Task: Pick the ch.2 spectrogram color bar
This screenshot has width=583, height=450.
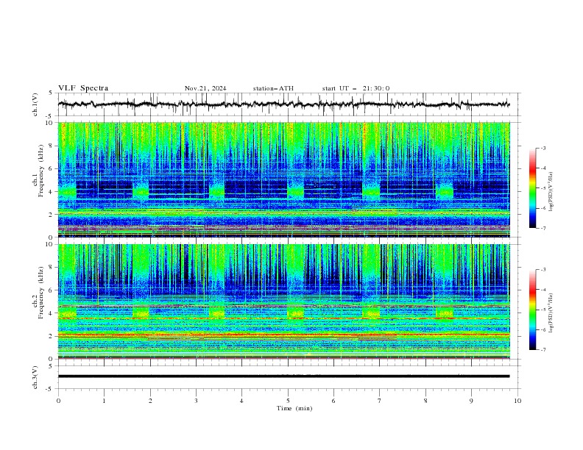Action: coord(532,310)
